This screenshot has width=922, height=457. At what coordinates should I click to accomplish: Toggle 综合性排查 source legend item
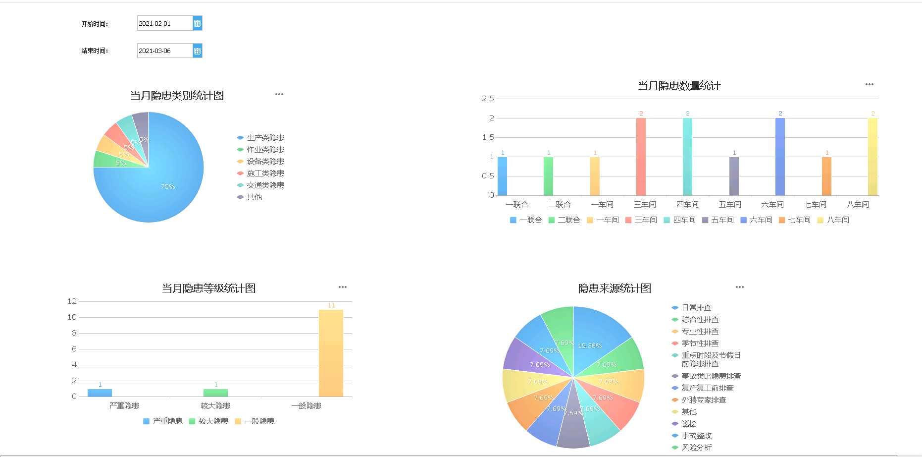(695, 320)
